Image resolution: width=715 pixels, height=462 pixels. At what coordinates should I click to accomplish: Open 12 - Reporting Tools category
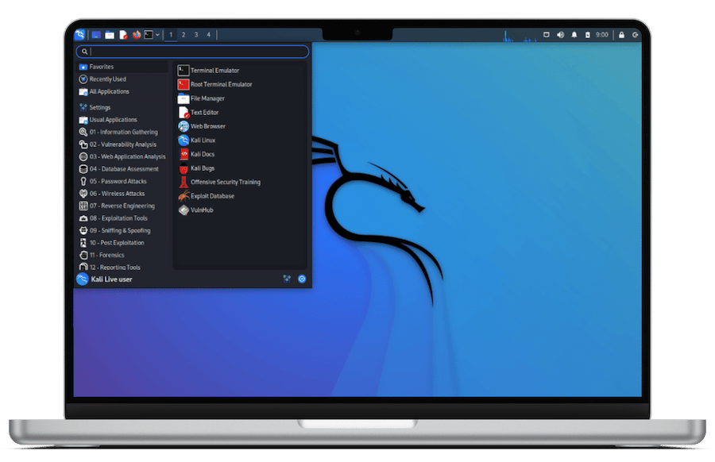(122, 267)
